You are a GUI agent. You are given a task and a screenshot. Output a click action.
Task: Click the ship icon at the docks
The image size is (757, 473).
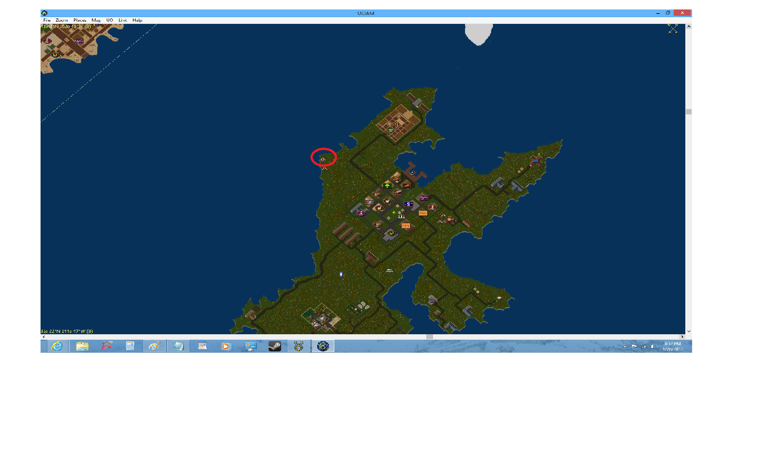[x=412, y=173]
